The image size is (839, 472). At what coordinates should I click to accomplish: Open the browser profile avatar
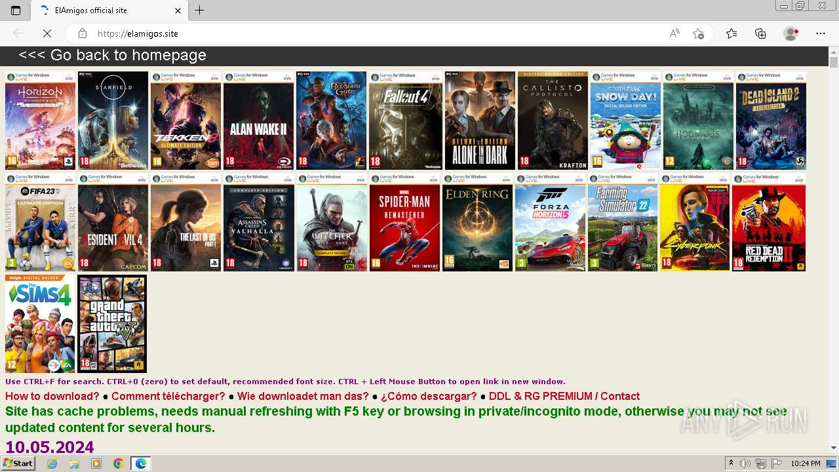tap(791, 33)
